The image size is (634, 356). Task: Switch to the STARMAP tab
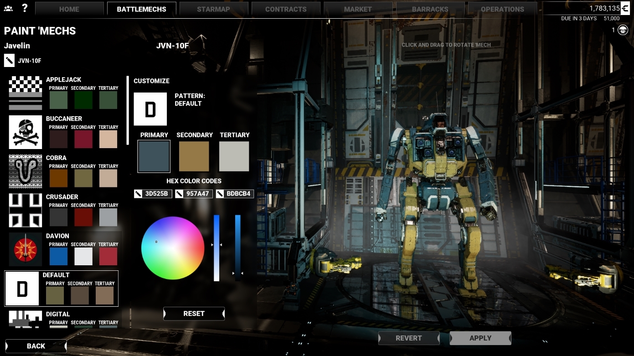(213, 9)
